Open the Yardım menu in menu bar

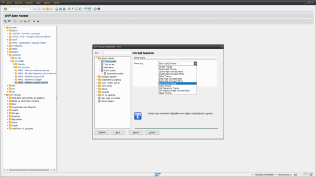click(56, 3)
